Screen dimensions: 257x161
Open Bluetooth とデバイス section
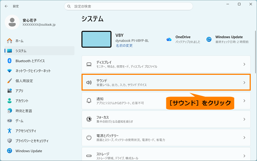coord(39,61)
